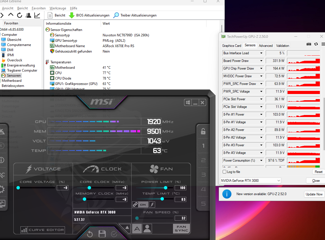Screen dimensions: 325x240
Task: Click the AIDA64 up arrow navigation icon
Action: (10, 15)
